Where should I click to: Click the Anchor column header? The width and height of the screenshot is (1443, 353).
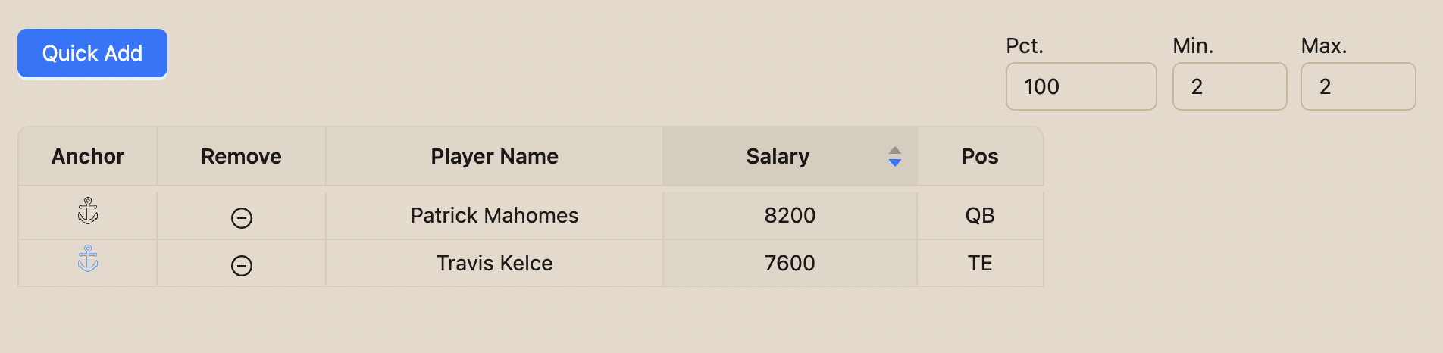click(88, 156)
